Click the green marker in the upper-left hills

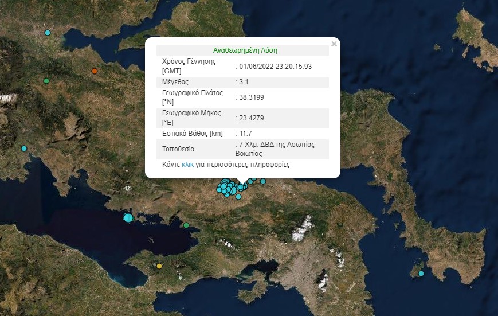coord(46,81)
